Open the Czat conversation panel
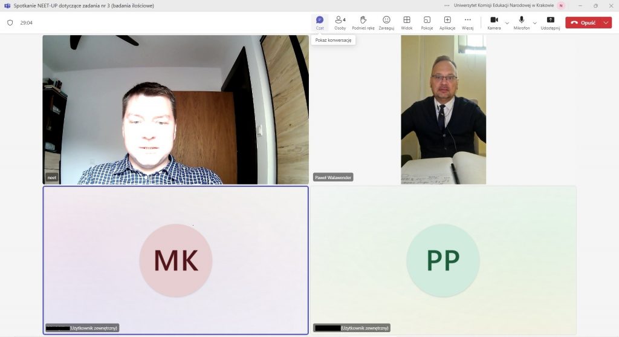 click(x=320, y=22)
